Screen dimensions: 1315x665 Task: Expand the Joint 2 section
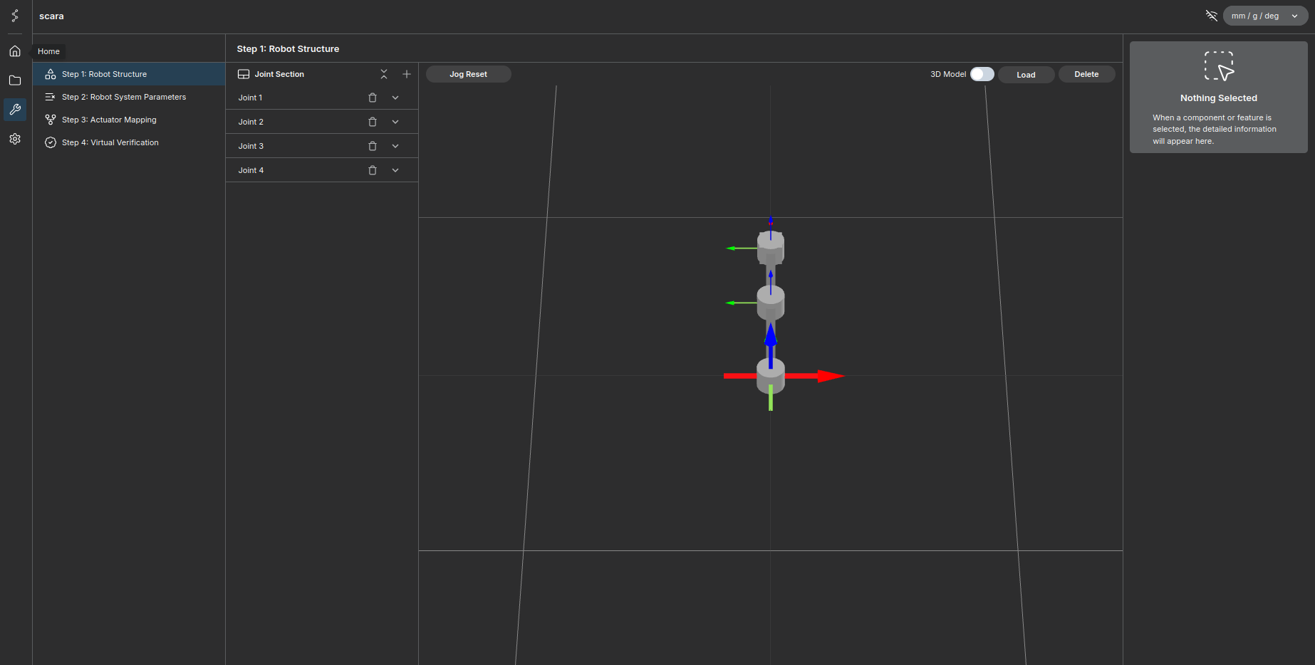click(395, 122)
